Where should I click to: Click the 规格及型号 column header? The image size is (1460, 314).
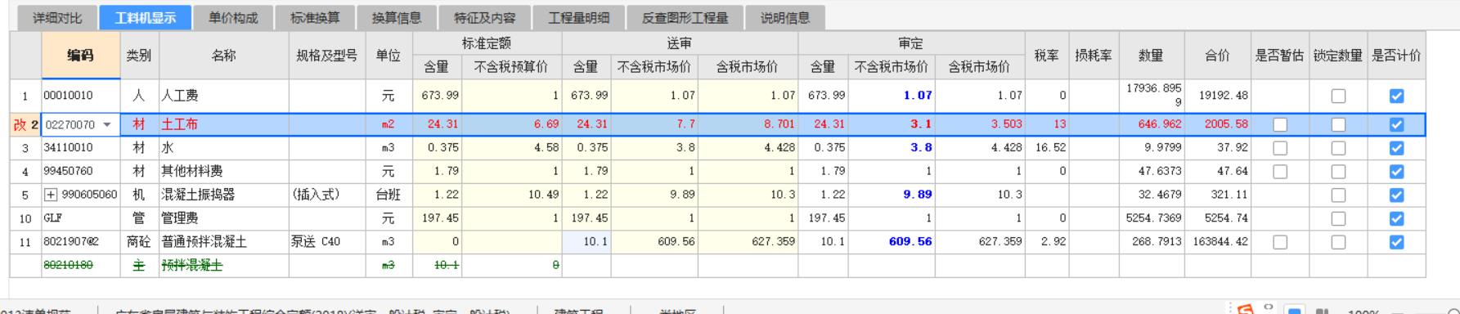pyautogui.click(x=327, y=56)
